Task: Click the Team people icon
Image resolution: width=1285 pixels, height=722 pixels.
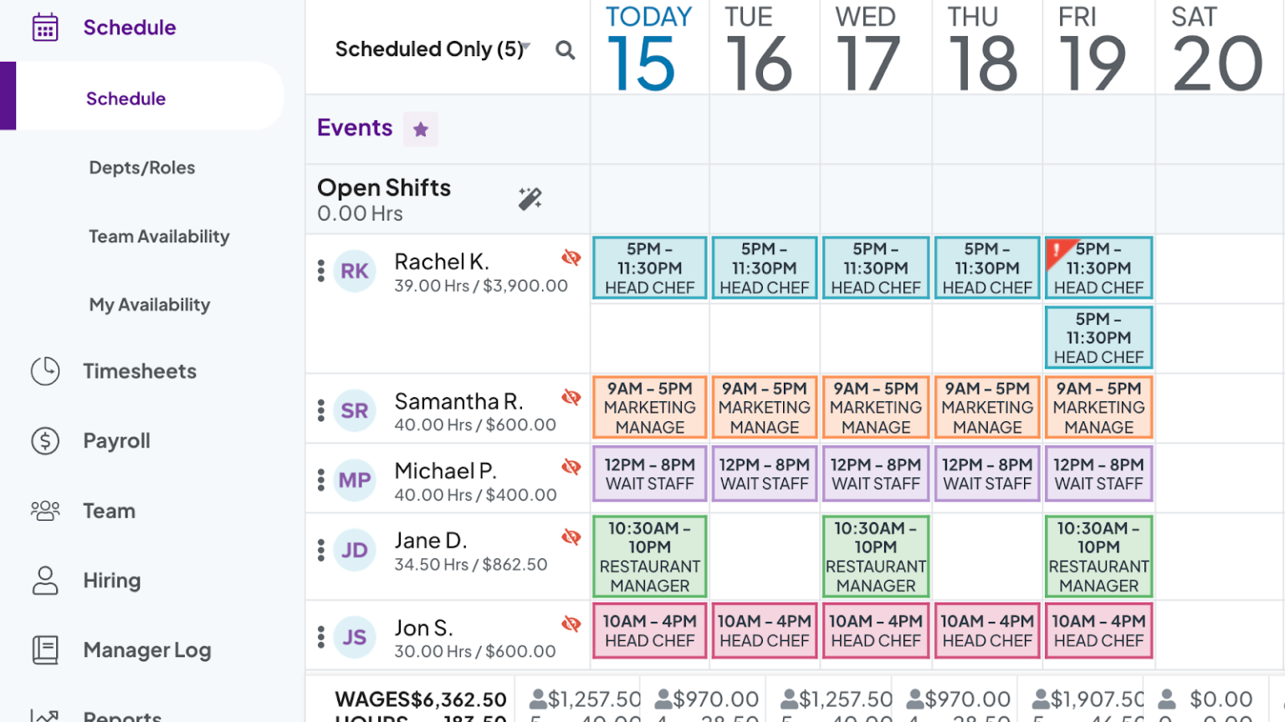Action: point(46,511)
